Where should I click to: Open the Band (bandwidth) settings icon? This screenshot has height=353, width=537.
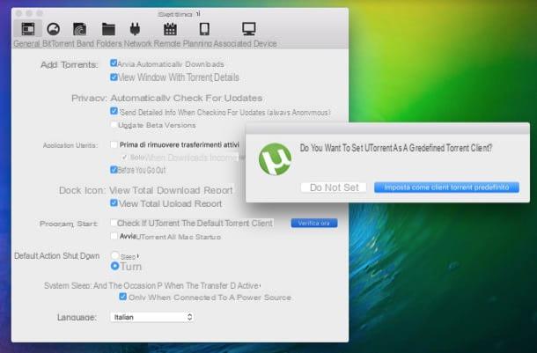point(80,29)
